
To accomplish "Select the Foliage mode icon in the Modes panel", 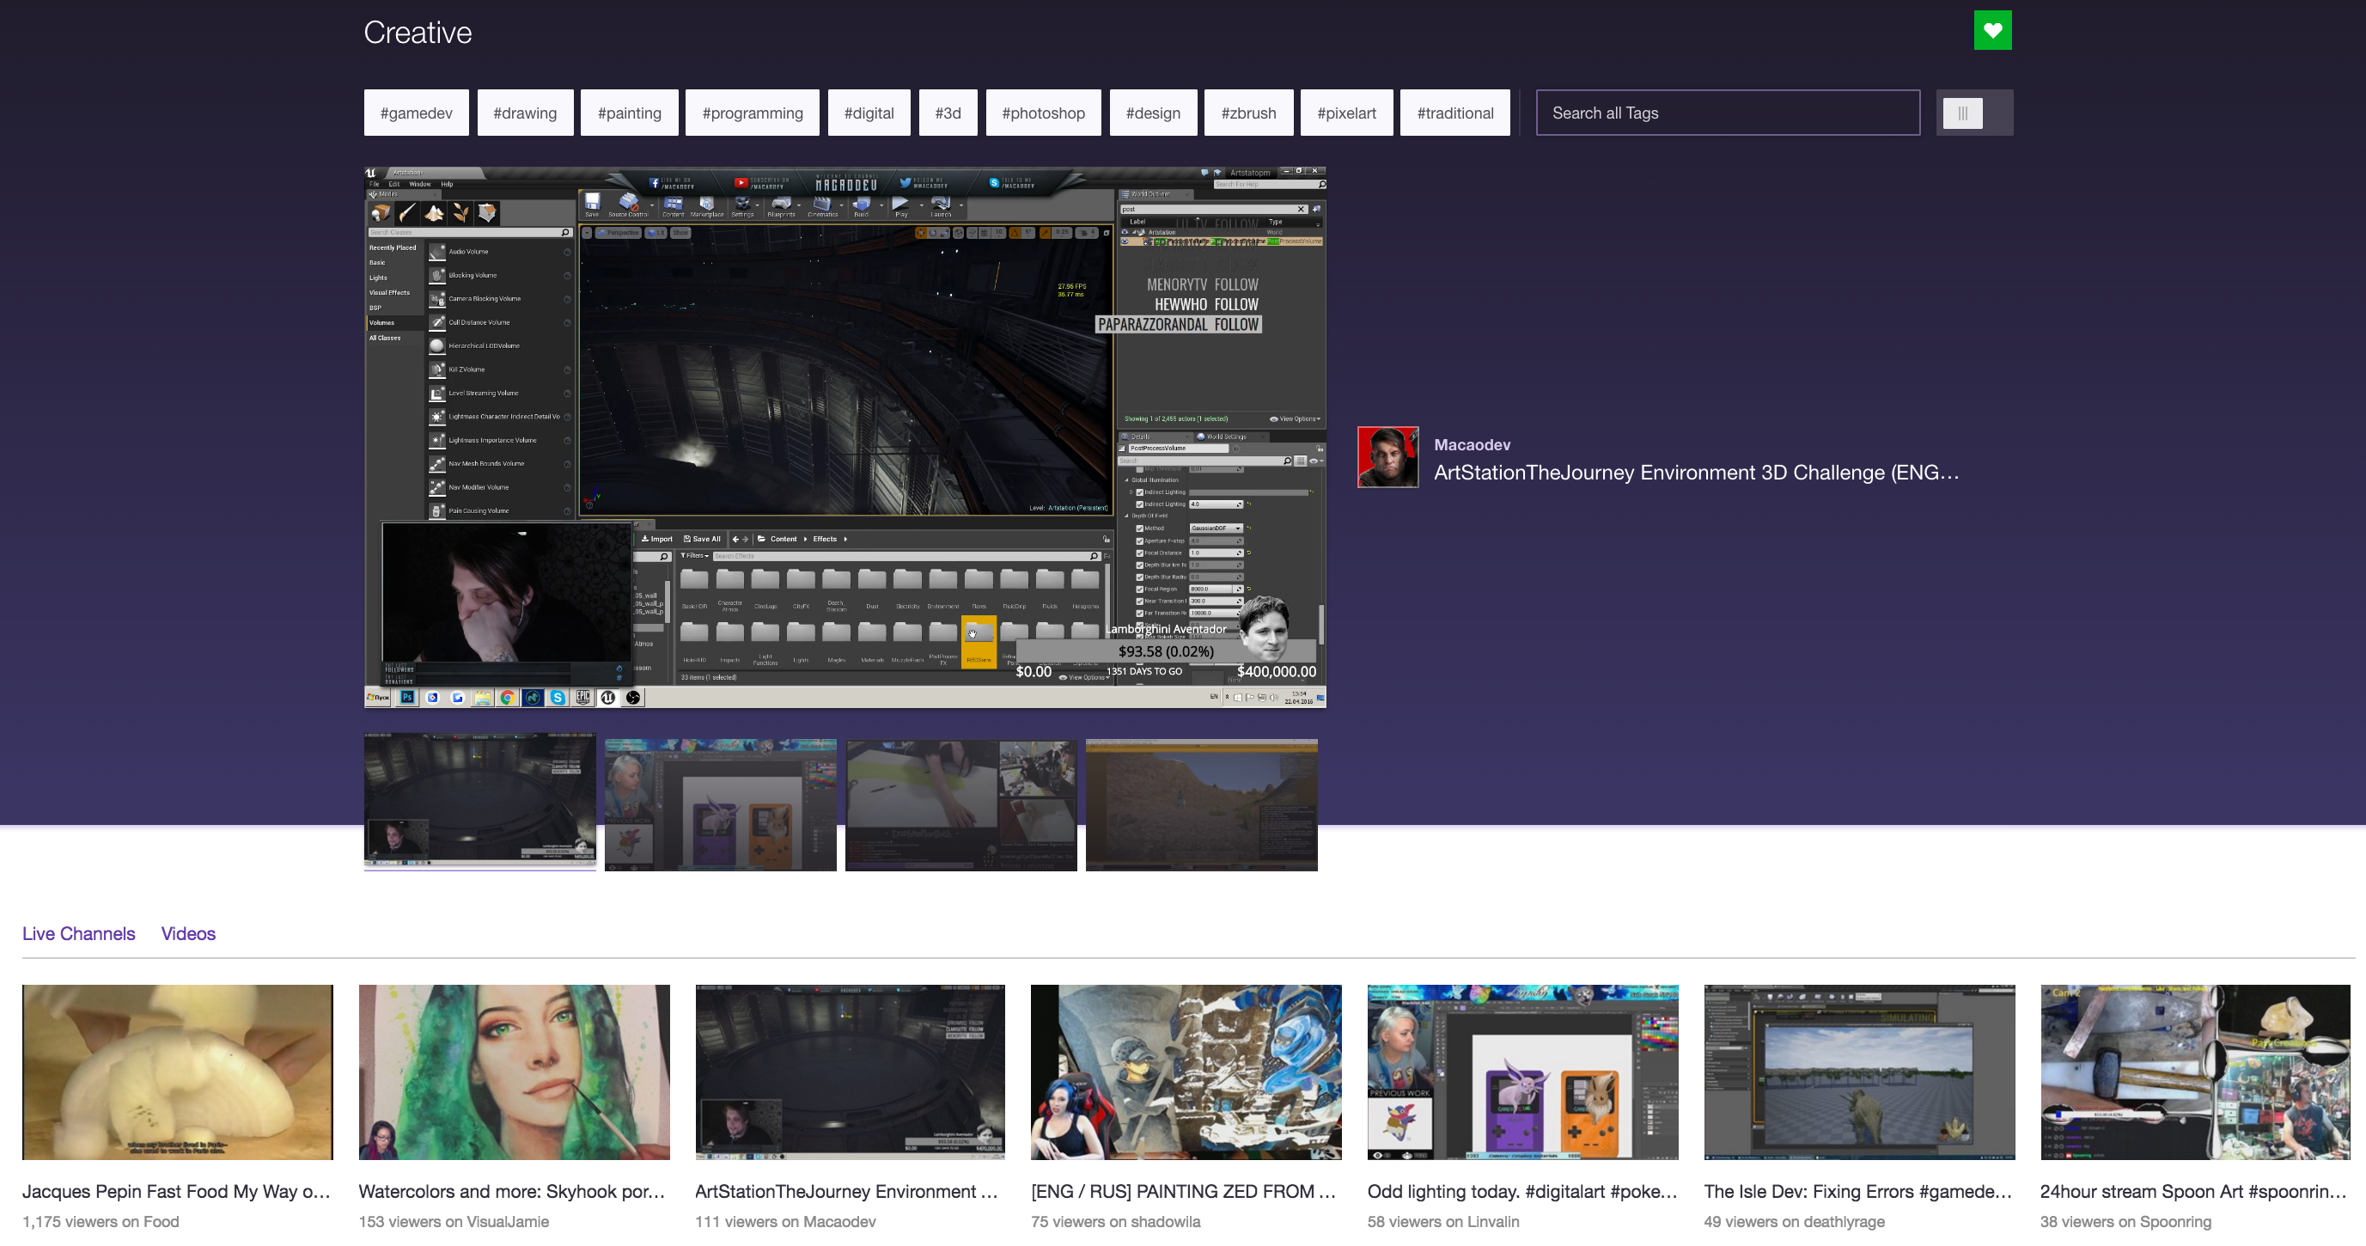I will point(461,213).
